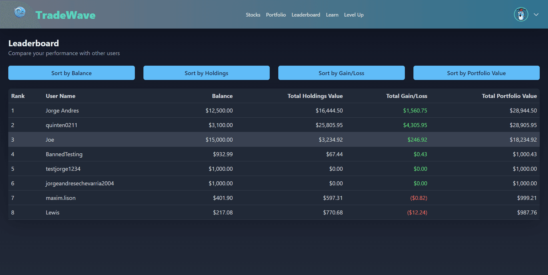Sort users by Gain/Loss
The width and height of the screenshot is (548, 275).
341,73
